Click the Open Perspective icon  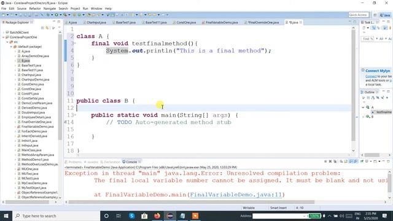click(375, 15)
